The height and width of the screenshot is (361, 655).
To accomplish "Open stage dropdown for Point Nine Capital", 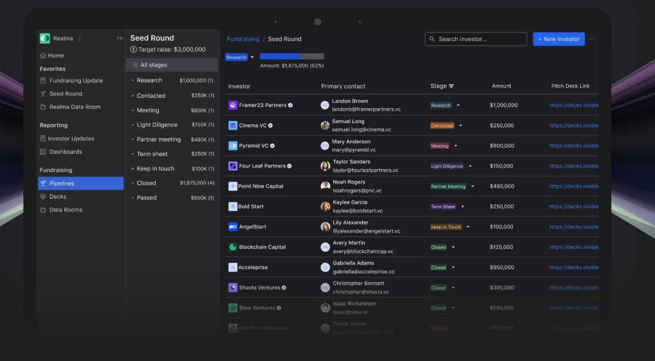I will (x=472, y=187).
